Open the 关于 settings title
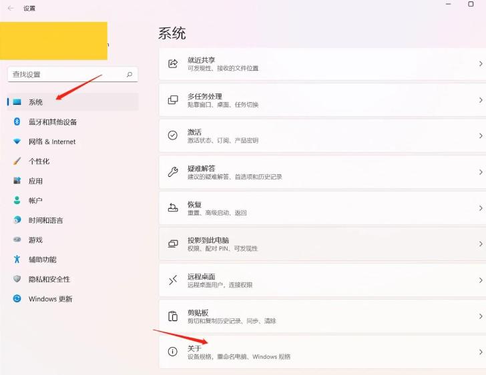This screenshot has width=486, height=375. 194,348
